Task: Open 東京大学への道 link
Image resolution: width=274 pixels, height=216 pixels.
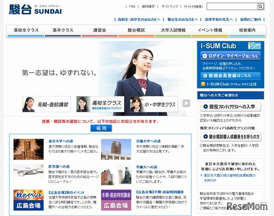Action: tap(61, 141)
